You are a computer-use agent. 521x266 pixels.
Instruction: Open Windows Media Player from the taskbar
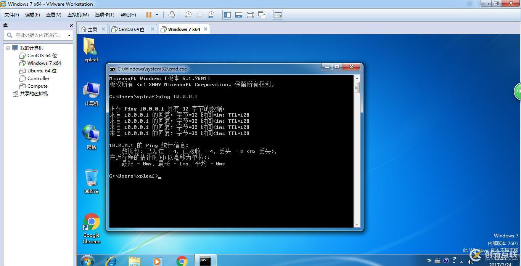coord(157,261)
